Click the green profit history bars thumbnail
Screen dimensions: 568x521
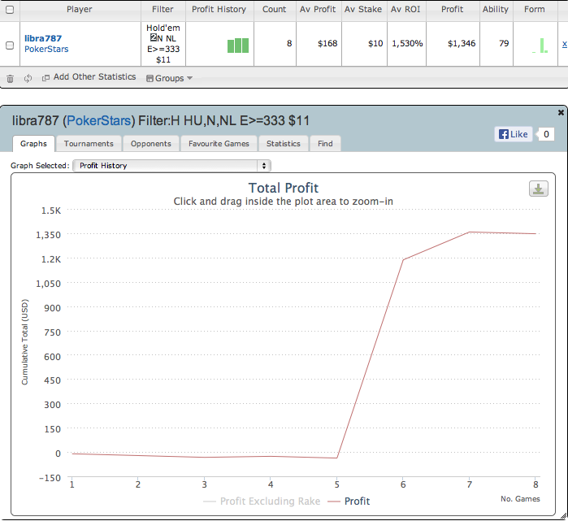(238, 46)
